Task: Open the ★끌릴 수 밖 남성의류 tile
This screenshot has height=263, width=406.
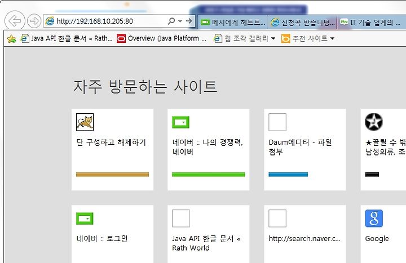Action: [383, 149]
